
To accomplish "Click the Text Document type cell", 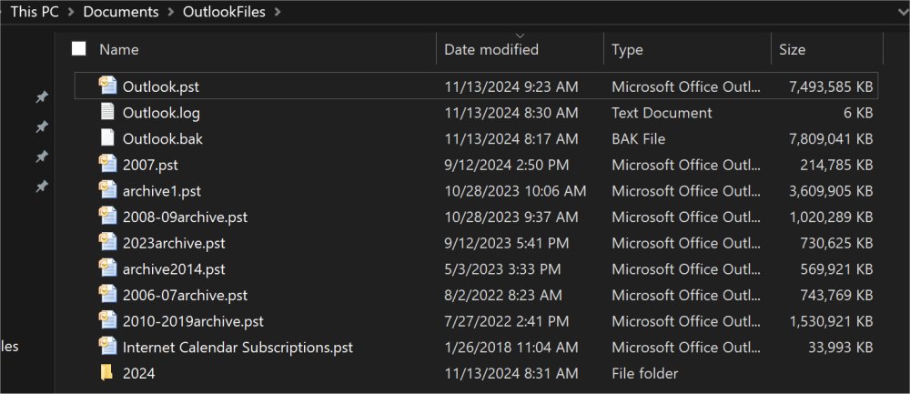I will [x=662, y=113].
